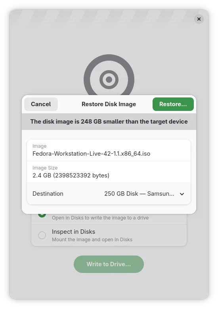Image resolution: width=218 pixels, height=309 pixels.
Task: Open the 250 GB Disk Samsung destination selector
Action: [144, 194]
